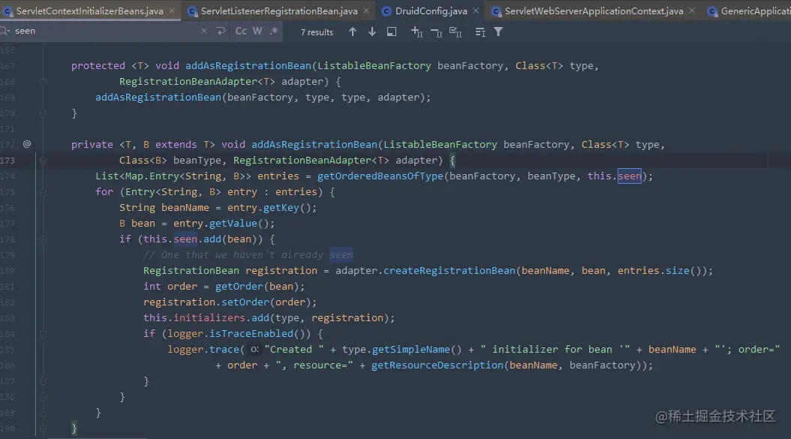
Task: Collapse fold marker at line 168
Action: pyautogui.click(x=43, y=81)
